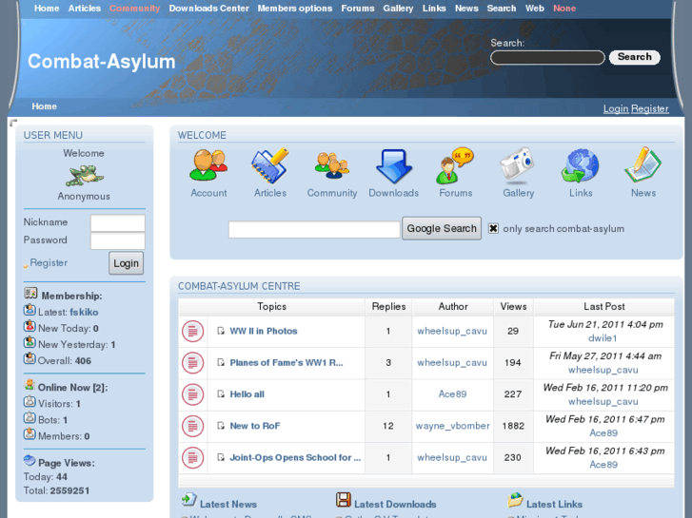Click the Online Now user icon
The width and height of the screenshot is (692, 518).
pyautogui.click(x=30, y=385)
